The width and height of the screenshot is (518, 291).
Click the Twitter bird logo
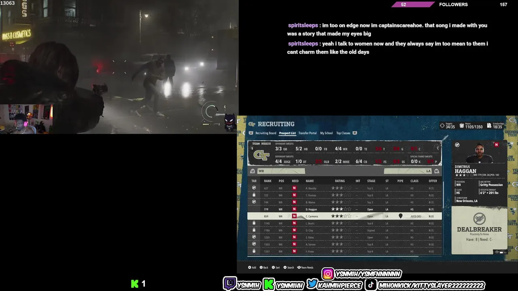tap(312, 284)
